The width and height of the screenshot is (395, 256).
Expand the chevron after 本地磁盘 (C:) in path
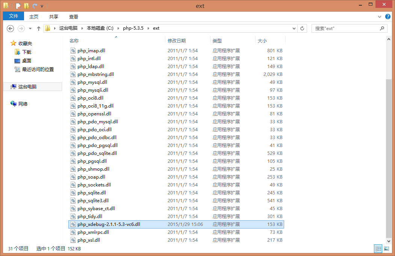pos(118,28)
